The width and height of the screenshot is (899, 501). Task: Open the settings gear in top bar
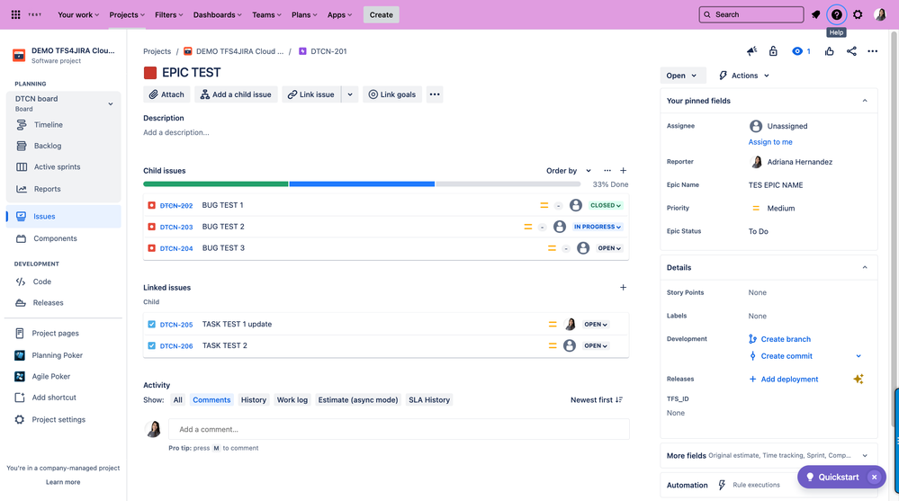point(858,14)
